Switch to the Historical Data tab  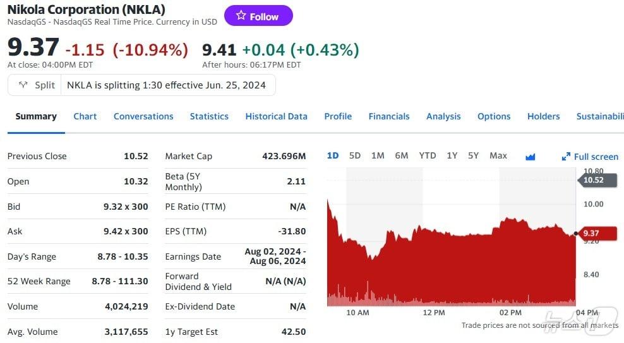coord(276,116)
